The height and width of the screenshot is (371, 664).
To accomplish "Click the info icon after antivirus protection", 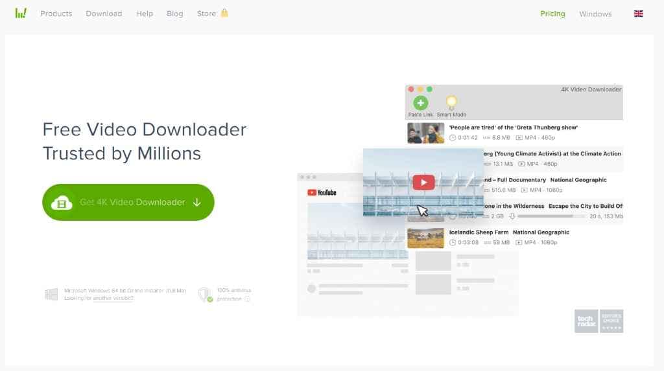I will [x=247, y=298].
